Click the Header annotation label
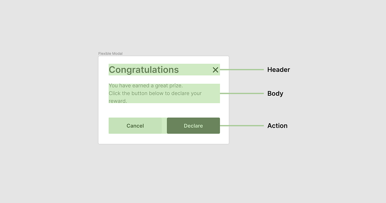This screenshot has height=203, width=386. tap(278, 70)
